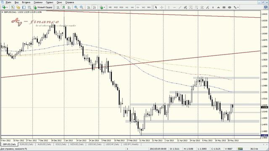Open the Справка menu

click(70, 3)
